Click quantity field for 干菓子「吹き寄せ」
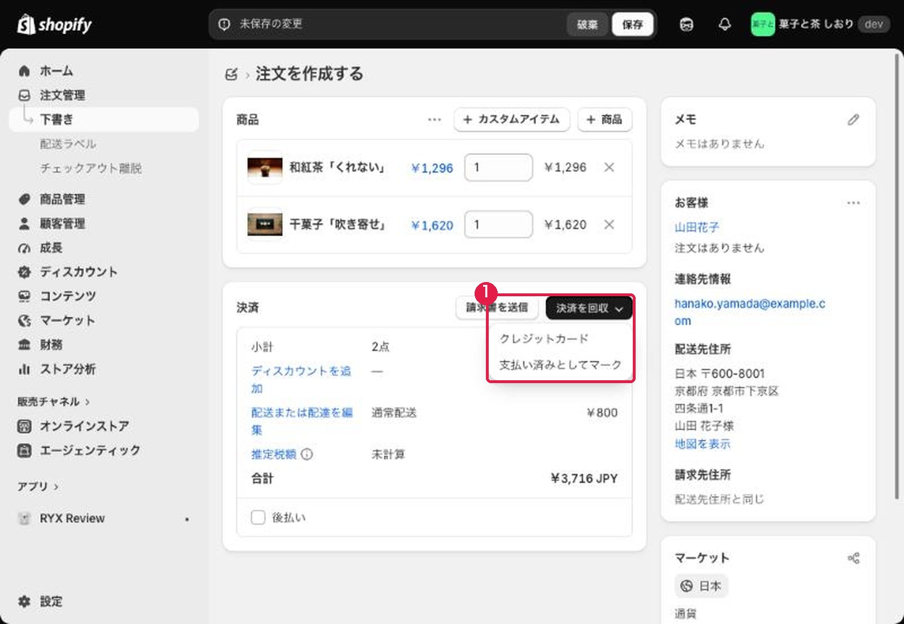Viewport: 904px width, 624px height. (x=498, y=225)
